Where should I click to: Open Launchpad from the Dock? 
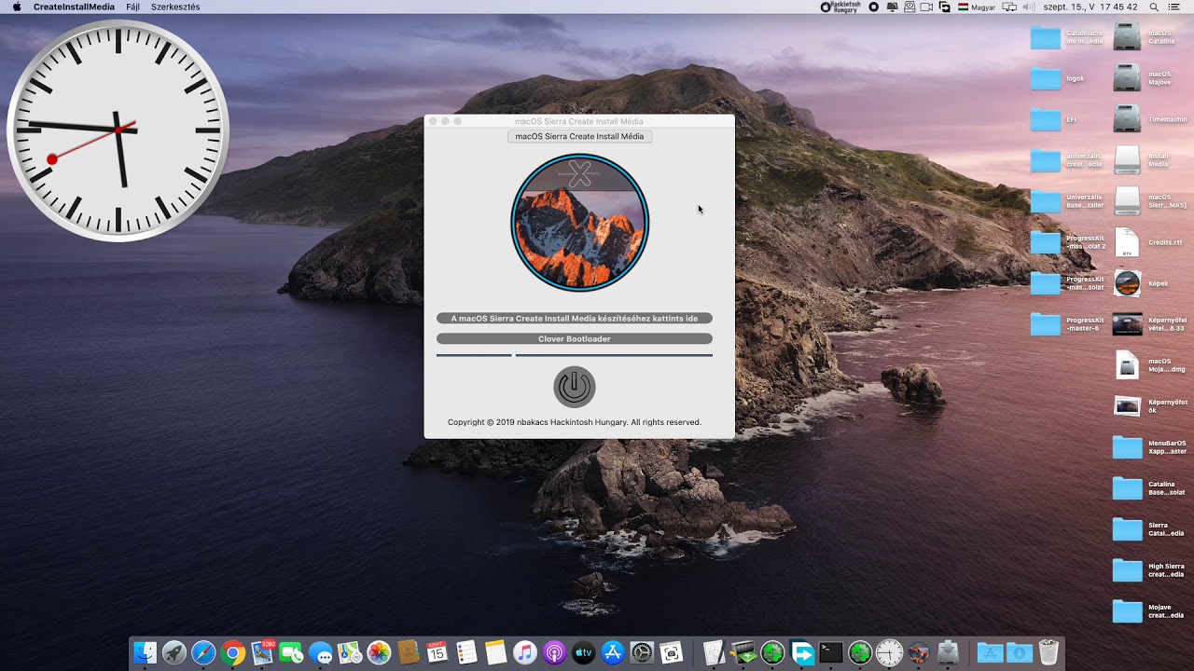click(x=174, y=653)
